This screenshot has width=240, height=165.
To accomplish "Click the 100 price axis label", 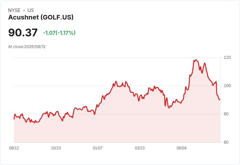I will 227,86.
